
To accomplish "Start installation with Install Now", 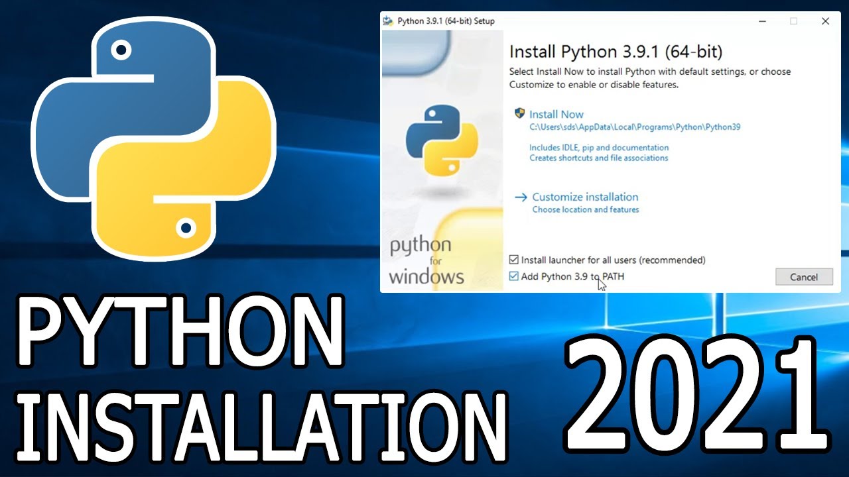I will (x=556, y=114).
